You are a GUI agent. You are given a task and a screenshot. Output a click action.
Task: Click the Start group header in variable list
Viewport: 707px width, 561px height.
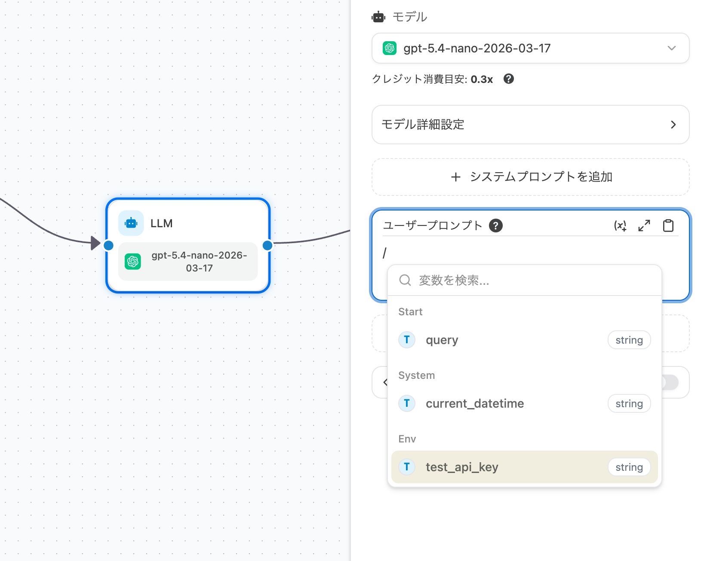[x=410, y=311]
